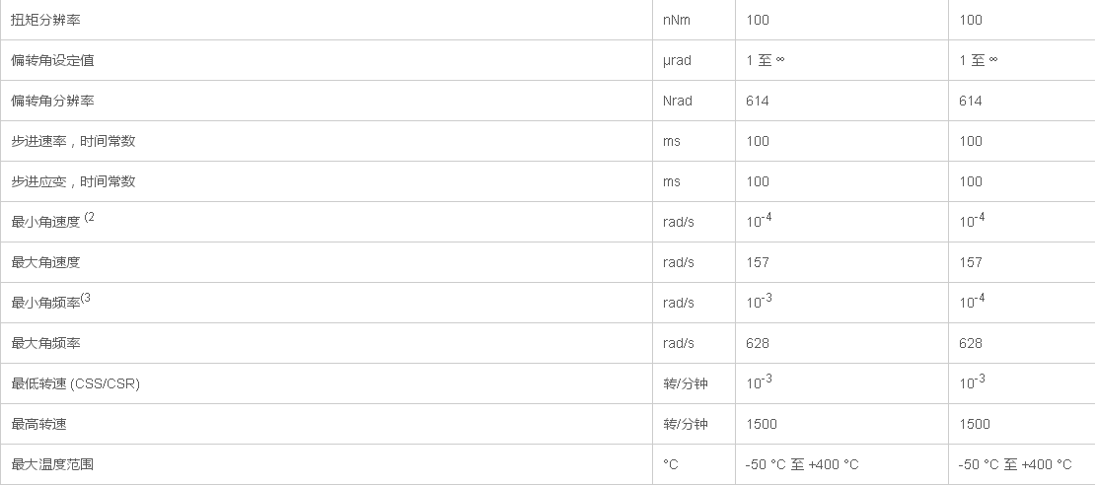This screenshot has height=485, width=1096.
Task: Click the 步进速率，时间常数 row label
Action: point(73,141)
